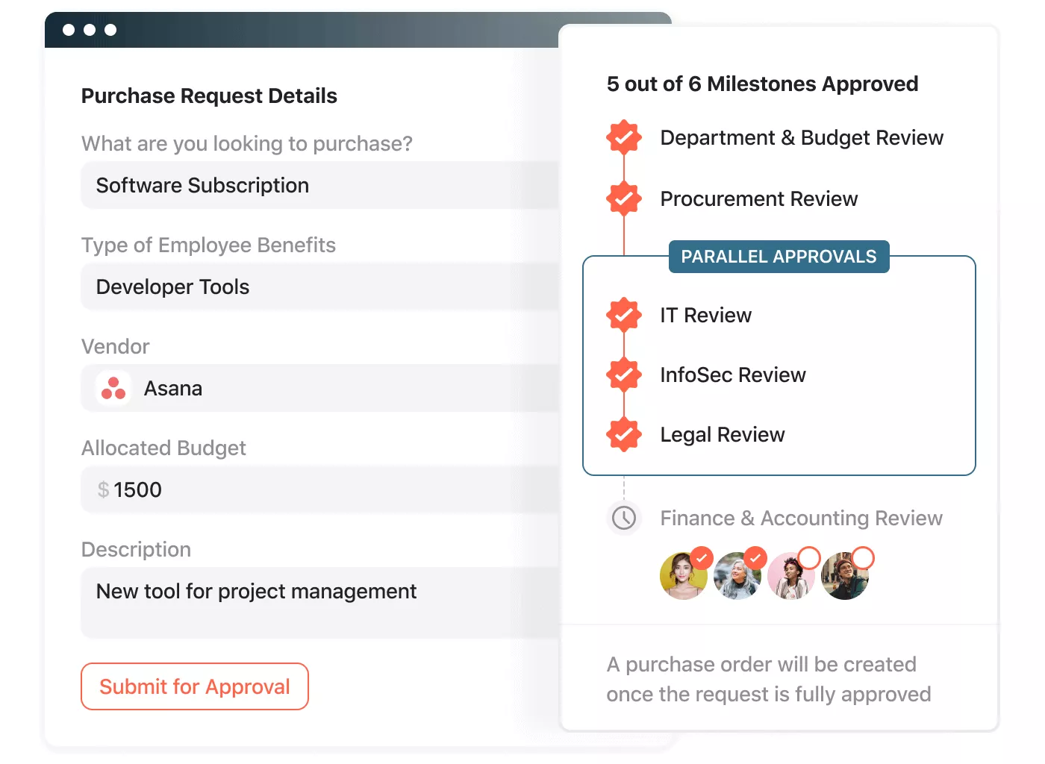
Task: Click the pending clock icon for Finance Review
Action: pos(624,518)
